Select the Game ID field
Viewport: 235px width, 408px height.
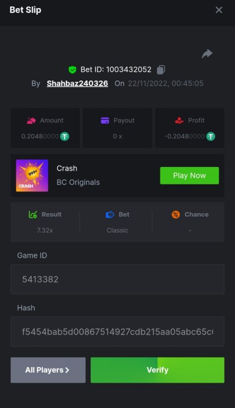pos(117,279)
